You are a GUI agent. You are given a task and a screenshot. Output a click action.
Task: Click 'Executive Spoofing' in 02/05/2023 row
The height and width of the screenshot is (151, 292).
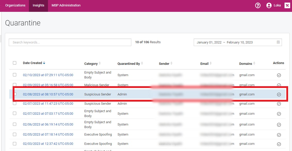click(x=98, y=135)
